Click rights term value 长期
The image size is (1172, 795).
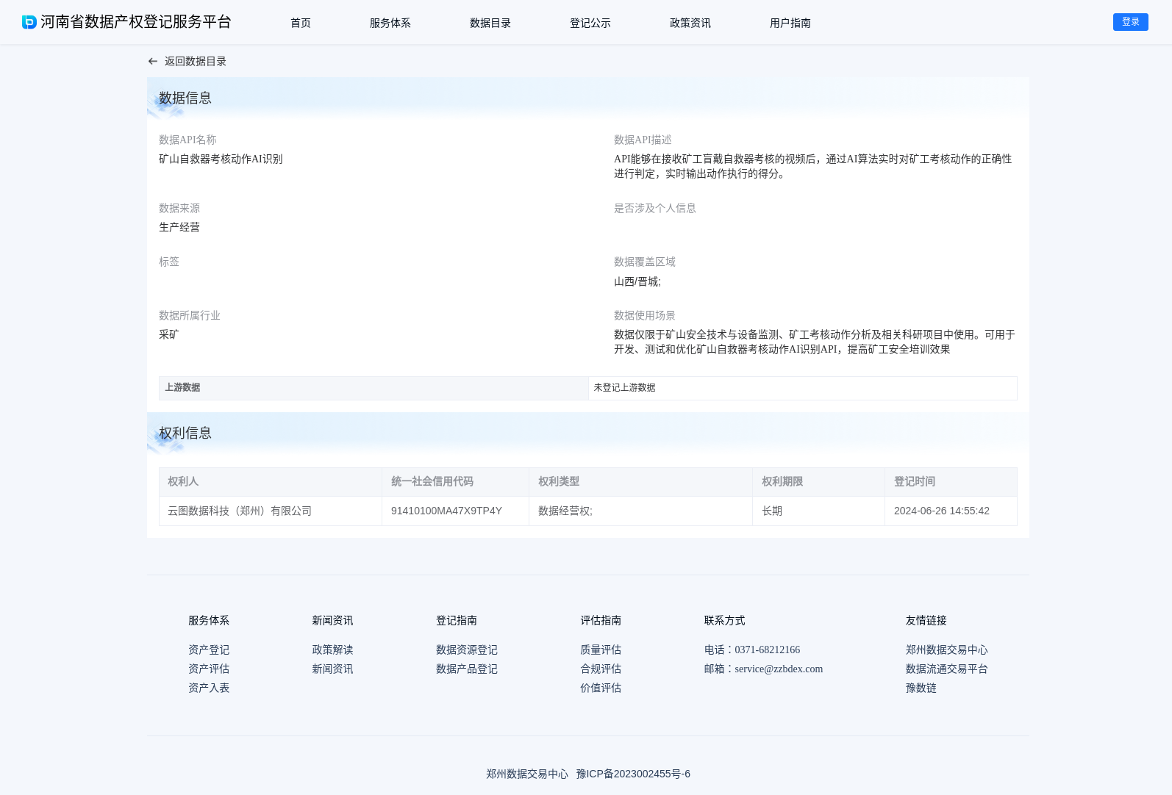click(772, 511)
